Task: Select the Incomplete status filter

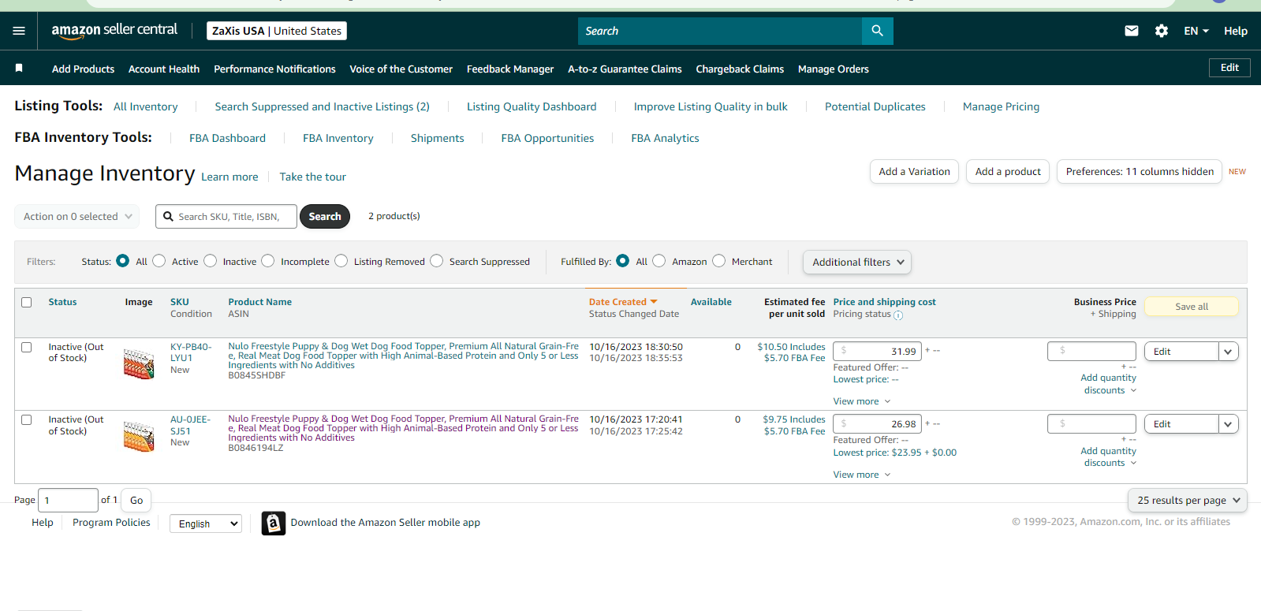Action: 268,261
